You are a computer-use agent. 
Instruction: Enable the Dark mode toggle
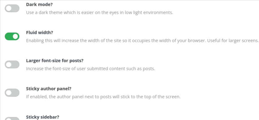tap(12, 8)
